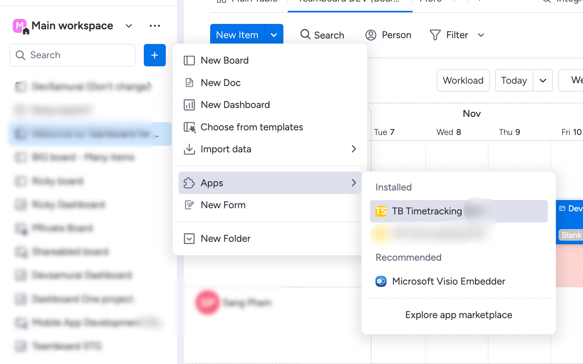Select New Folder from the menu
583x364 pixels.
tap(226, 239)
